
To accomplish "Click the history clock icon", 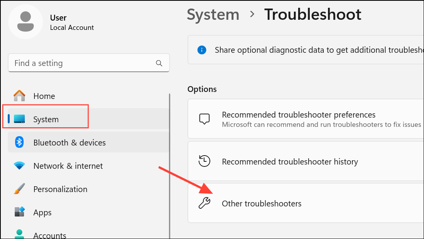I will [x=204, y=161].
